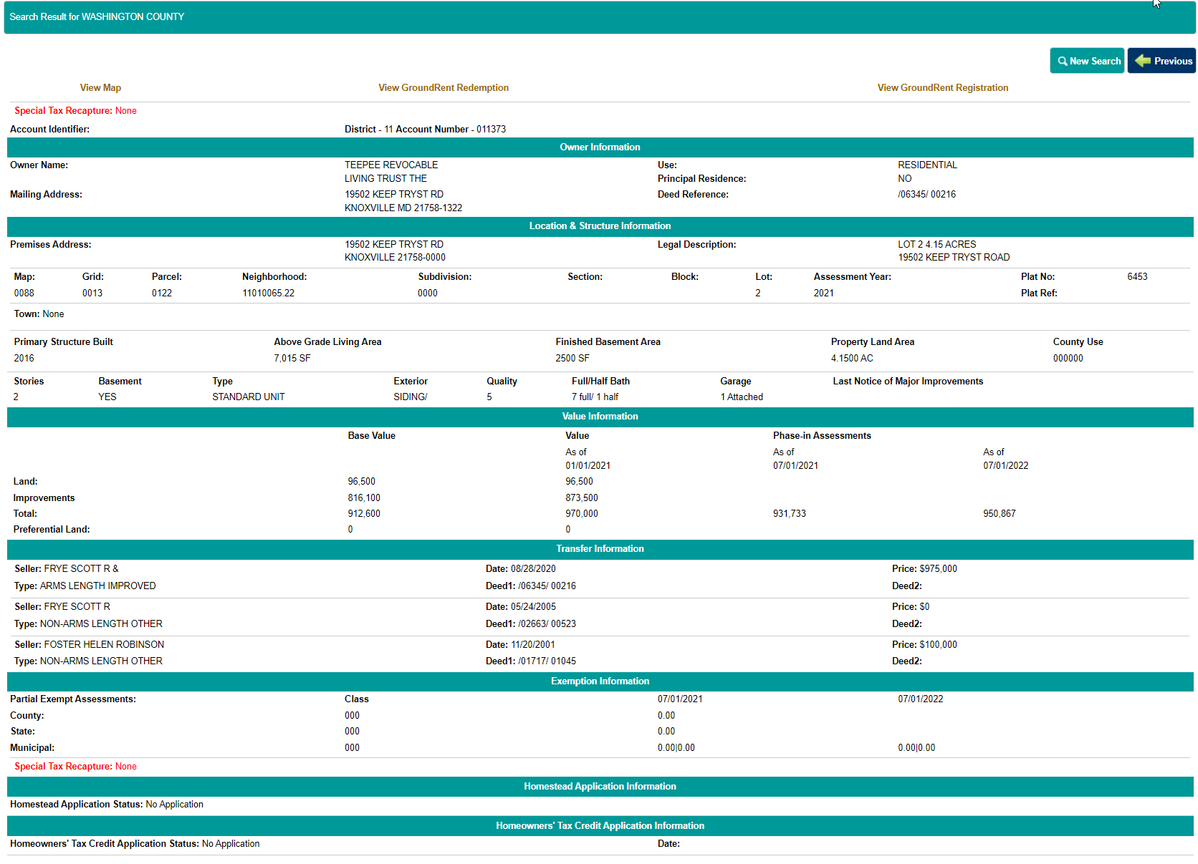Click the magnifier icon in New Search

[1063, 62]
